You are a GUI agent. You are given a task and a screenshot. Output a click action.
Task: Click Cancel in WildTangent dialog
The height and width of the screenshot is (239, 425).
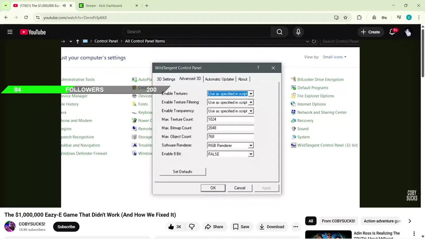pos(240,188)
